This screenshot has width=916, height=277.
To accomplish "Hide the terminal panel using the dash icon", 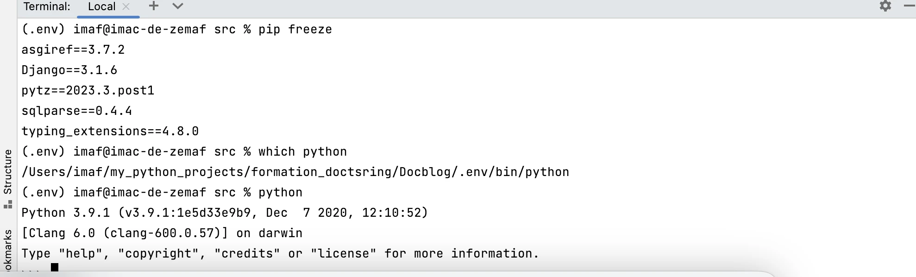I will [909, 6].
